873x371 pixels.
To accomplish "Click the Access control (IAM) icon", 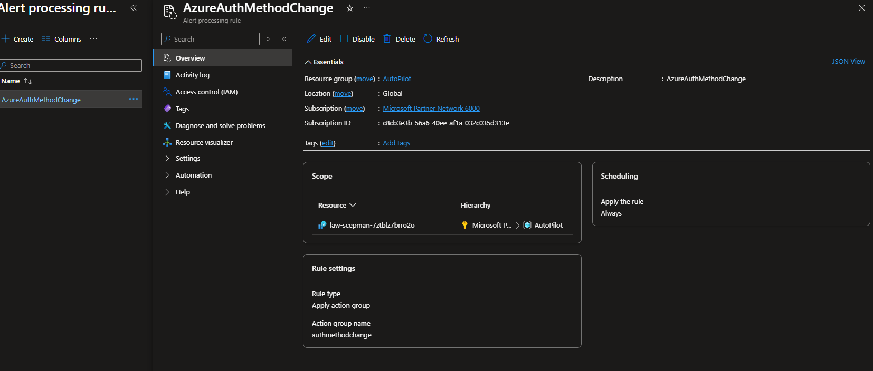I will tap(167, 92).
